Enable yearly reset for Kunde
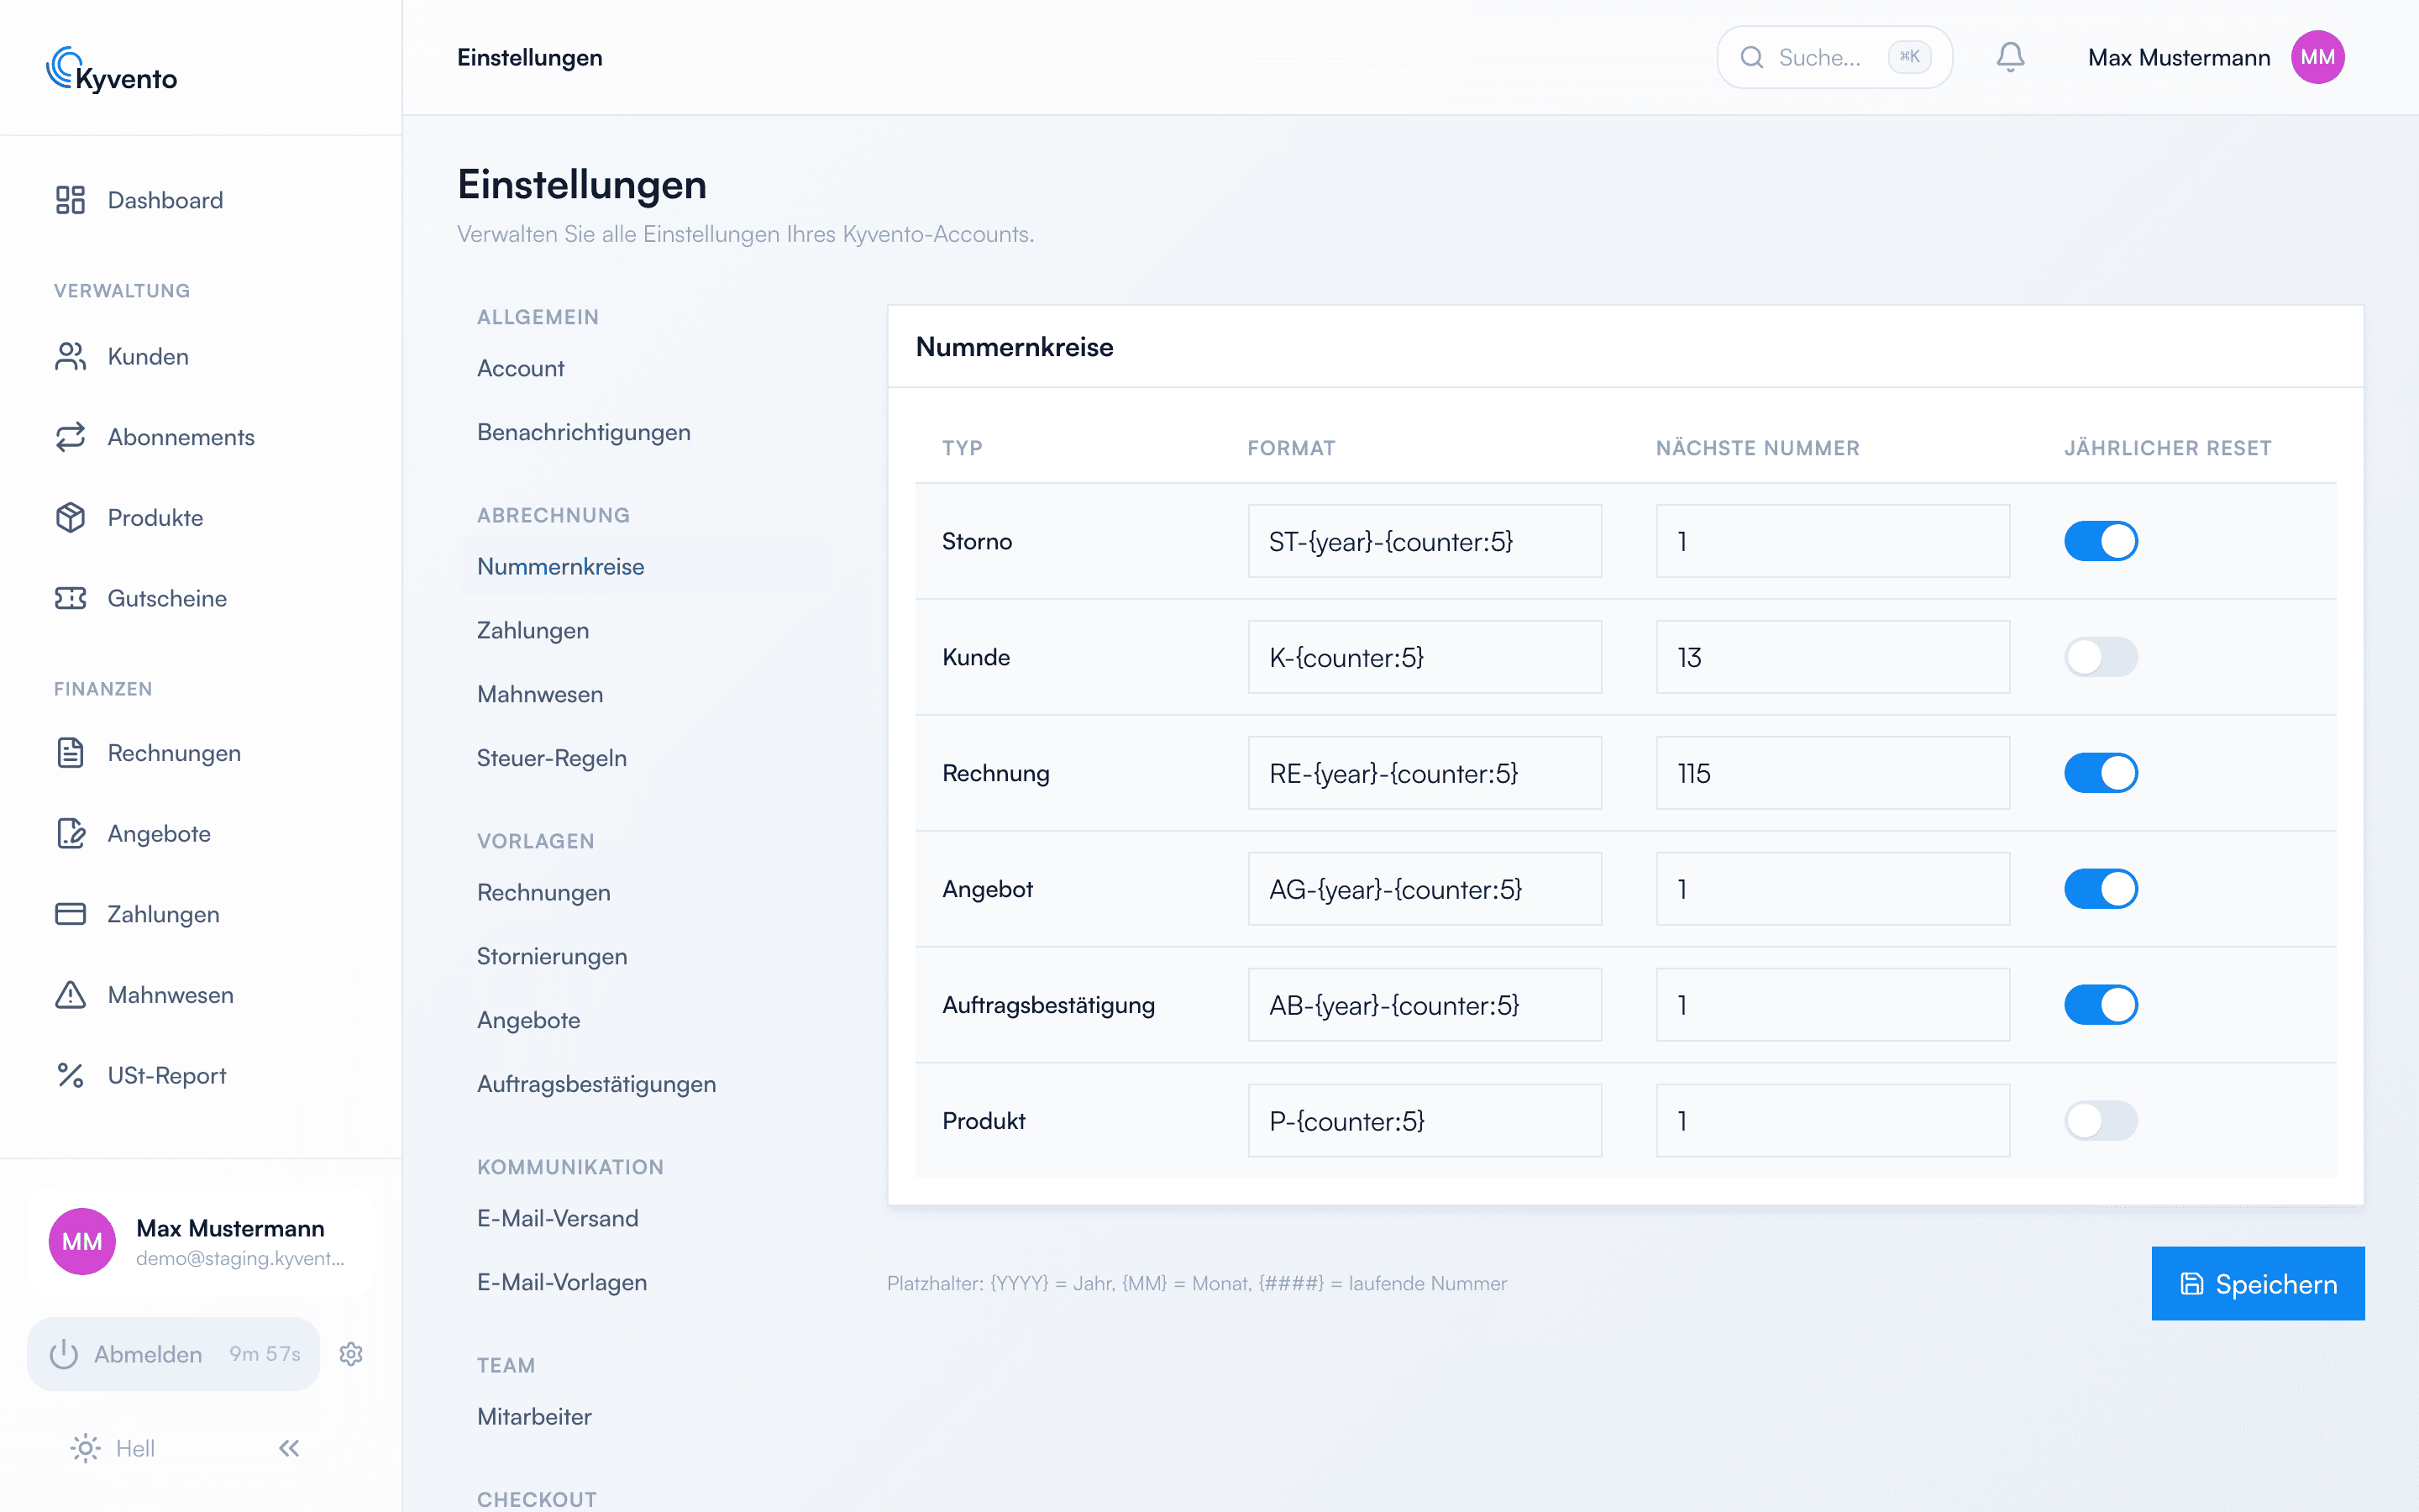 coord(2100,657)
